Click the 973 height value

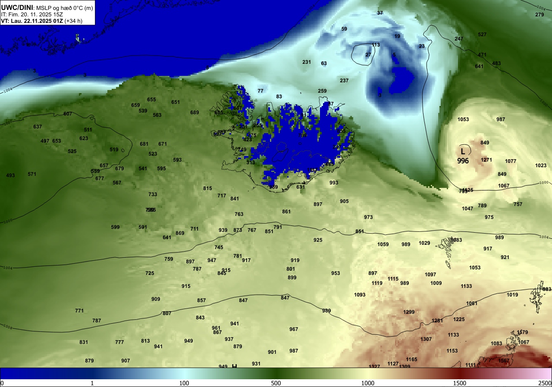point(368,217)
